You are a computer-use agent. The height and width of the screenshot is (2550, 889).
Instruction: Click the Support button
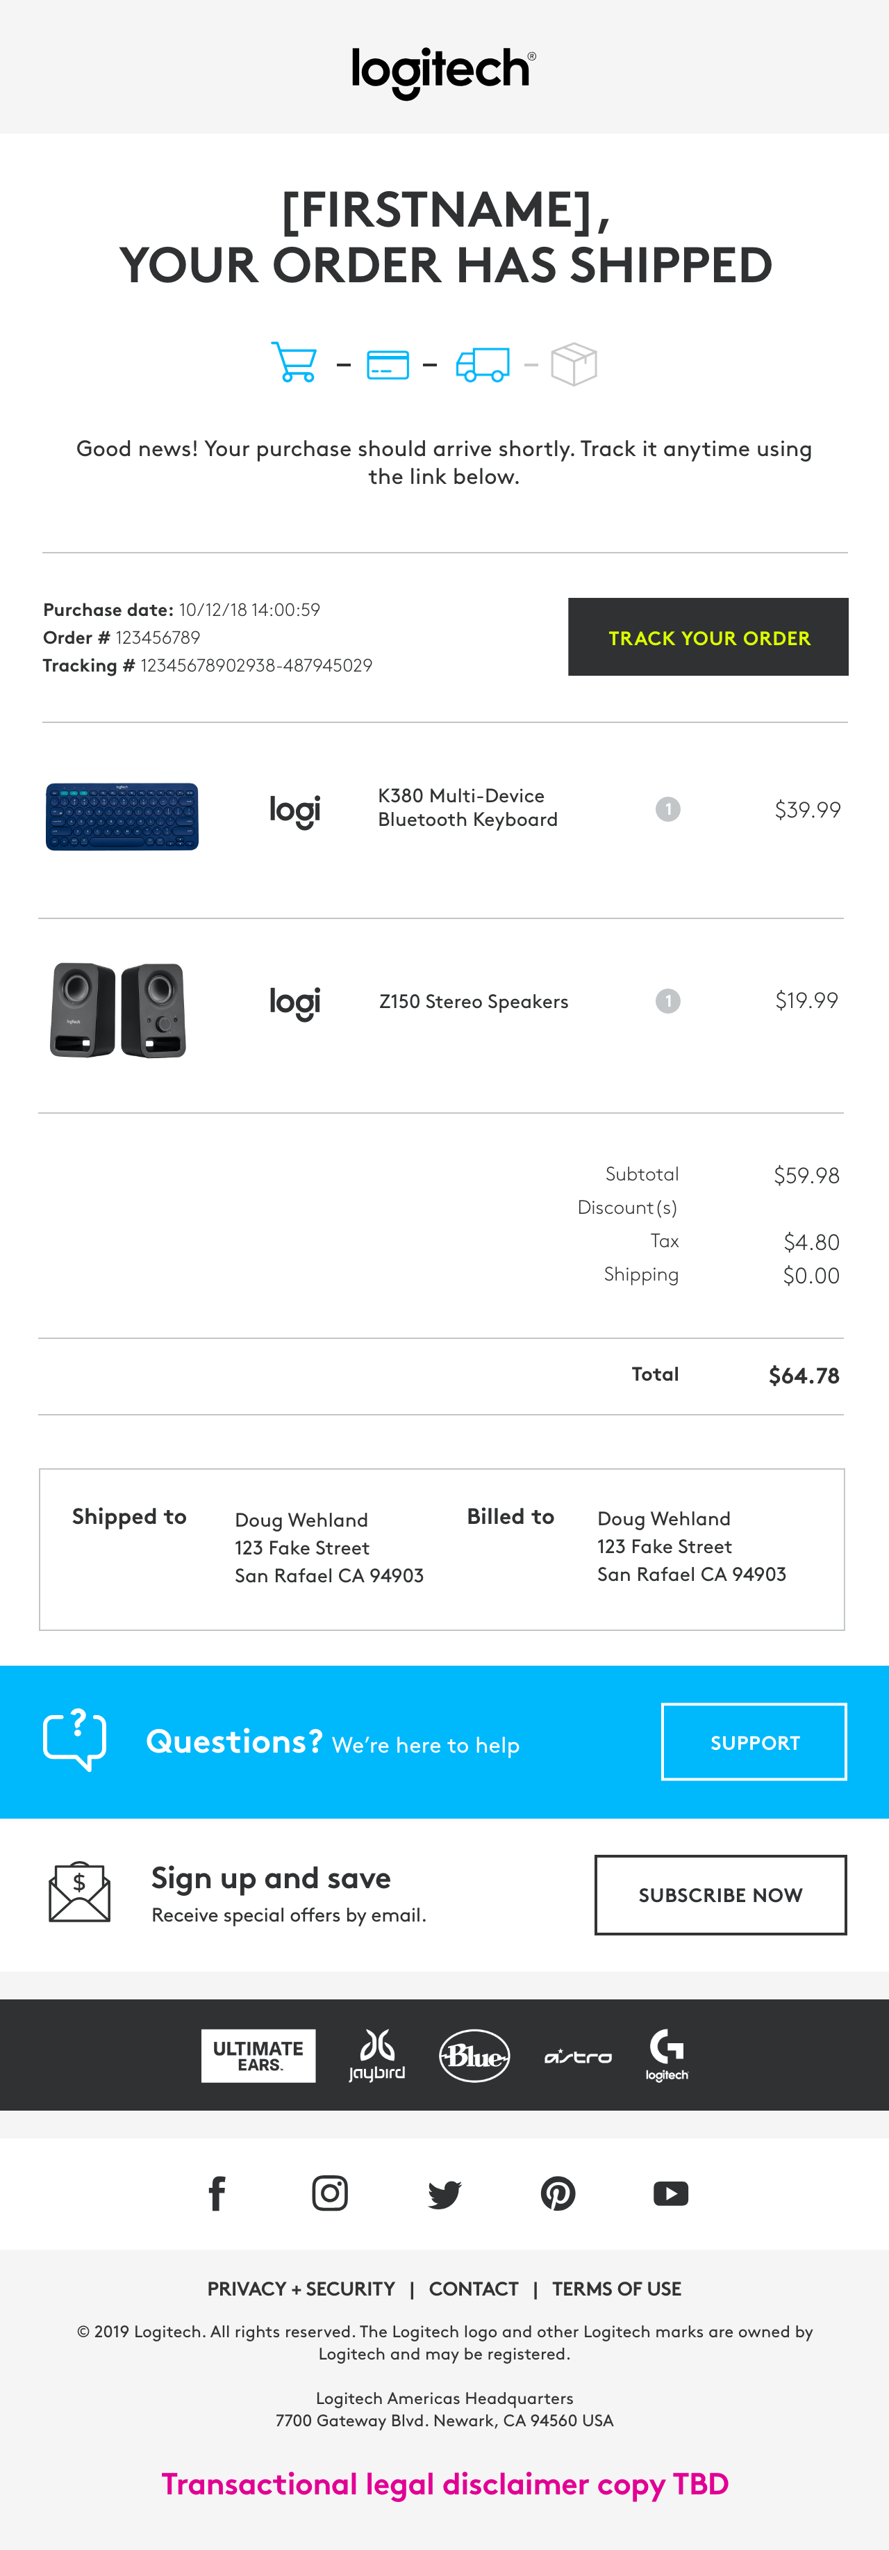click(x=754, y=1742)
